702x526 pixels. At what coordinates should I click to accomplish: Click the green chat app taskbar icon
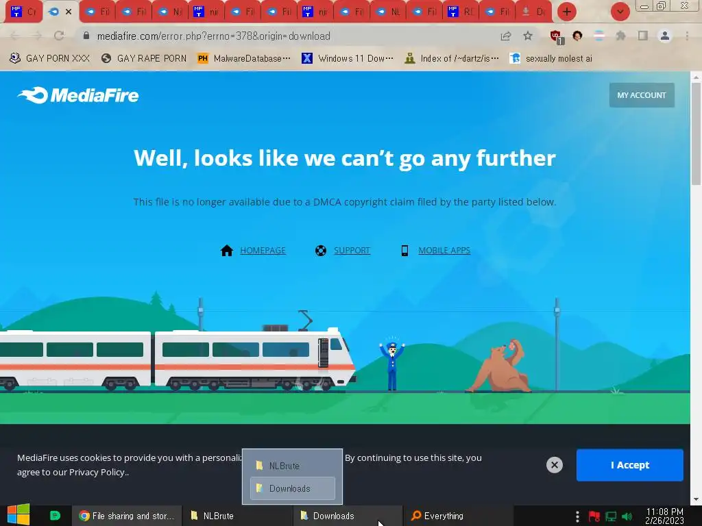point(55,516)
